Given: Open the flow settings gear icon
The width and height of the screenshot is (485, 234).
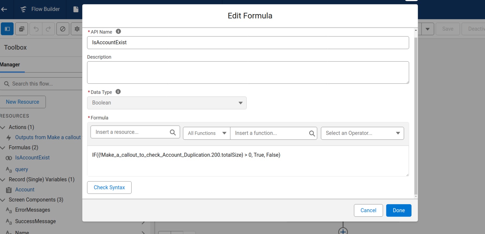Looking at the screenshot, I should [77, 29].
